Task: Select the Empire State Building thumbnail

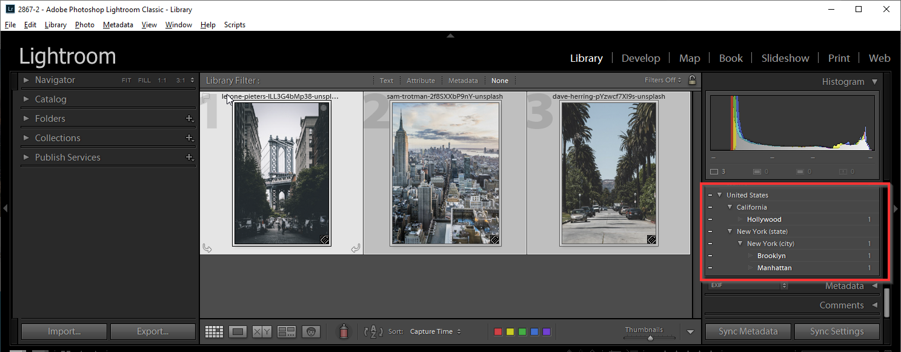Action: pyautogui.click(x=445, y=173)
